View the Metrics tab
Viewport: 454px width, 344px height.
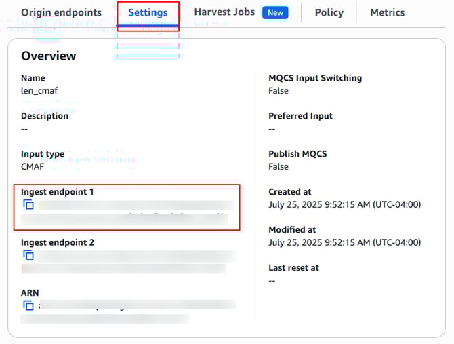tap(387, 12)
